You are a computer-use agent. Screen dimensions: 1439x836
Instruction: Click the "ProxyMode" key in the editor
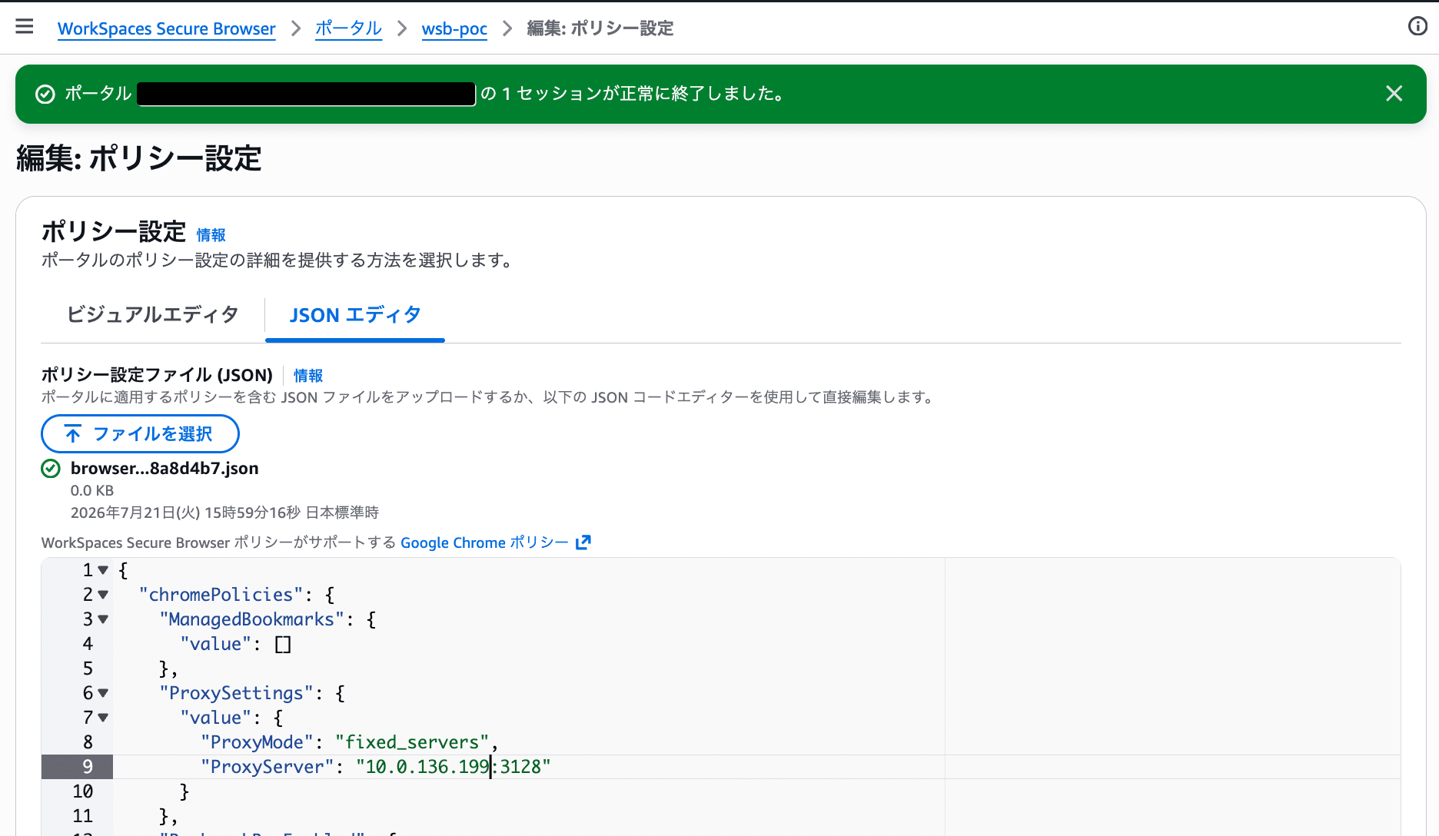click(x=257, y=742)
